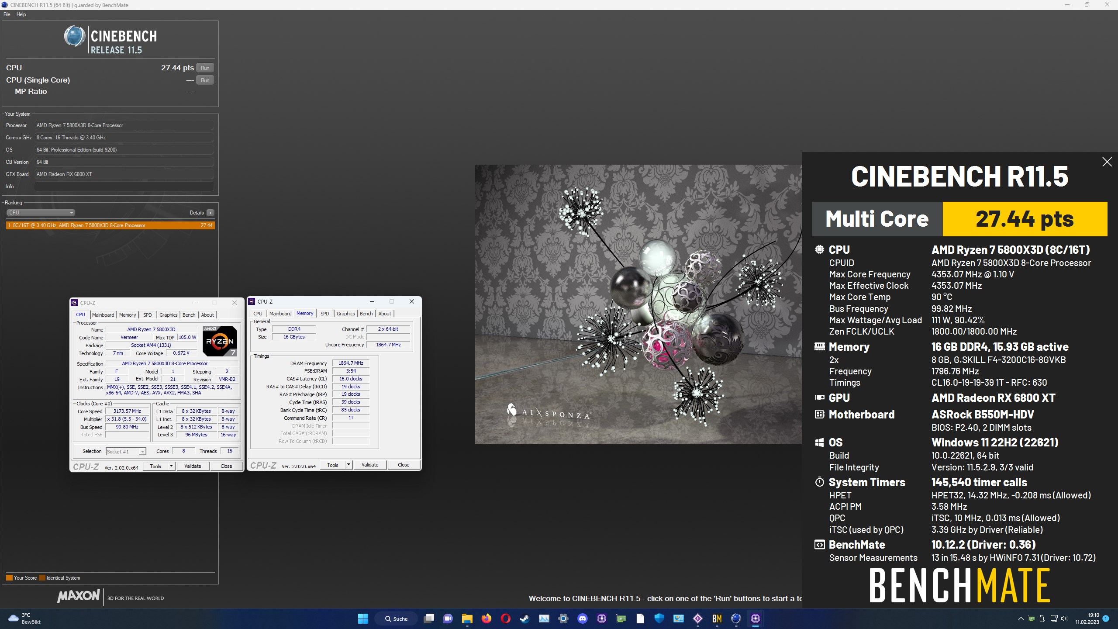Select the 5800X3D ranking entry
The height and width of the screenshot is (629, 1118).
click(x=110, y=225)
